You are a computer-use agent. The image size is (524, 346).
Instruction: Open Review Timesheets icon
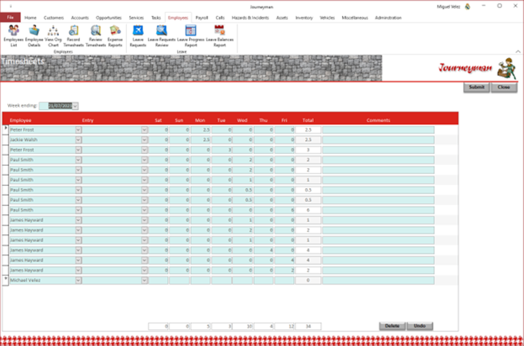95,36
